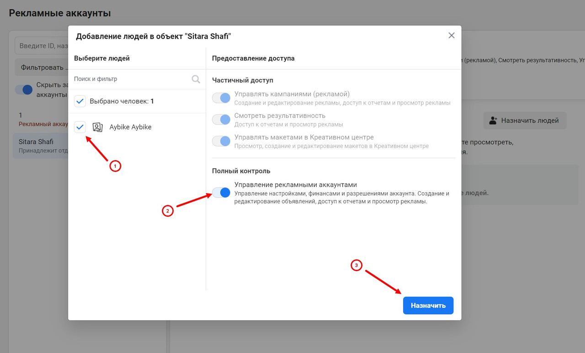585x353 pixels.
Task: Click the Смотреть результативность label
Action: 280,115
